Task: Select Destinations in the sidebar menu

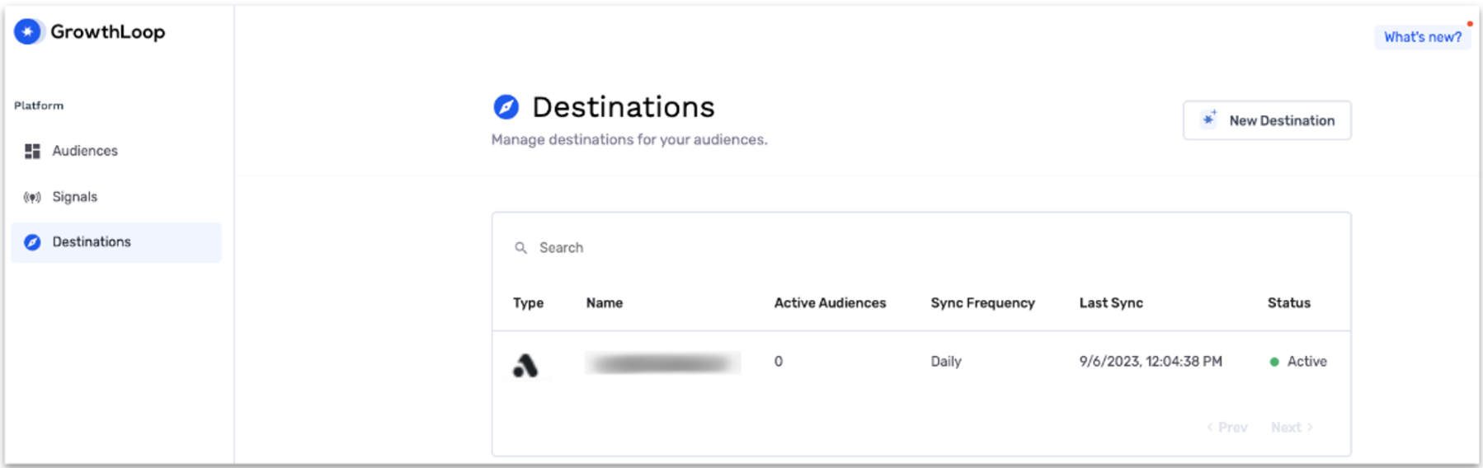Action: (92, 242)
